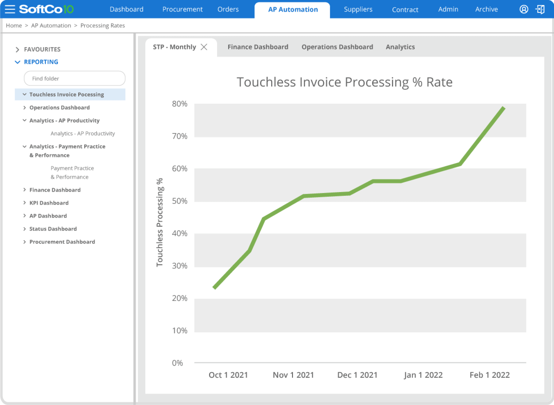Collapse the Reporting section
The image size is (554, 405).
(17, 62)
